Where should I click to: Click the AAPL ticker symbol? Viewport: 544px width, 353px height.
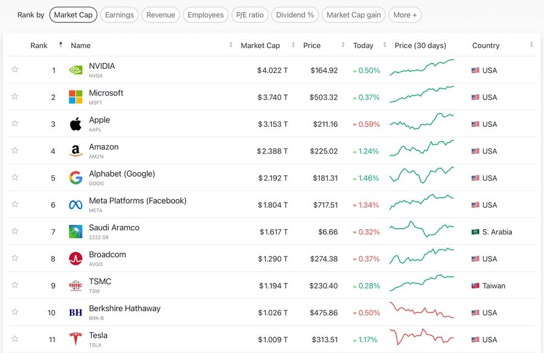click(x=95, y=129)
